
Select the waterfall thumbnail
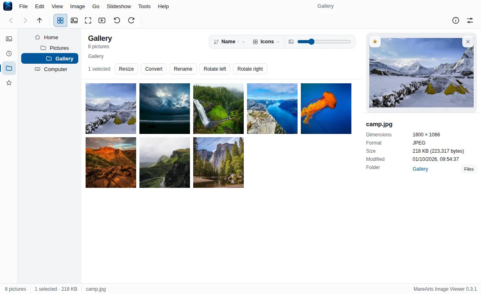pos(218,109)
